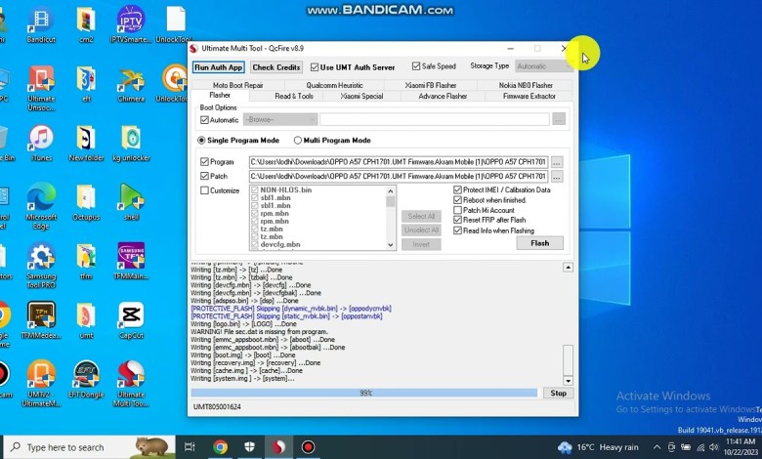The width and height of the screenshot is (762, 459).
Task: Open the Nokia NB0 Flasher tab
Action: pos(526,85)
